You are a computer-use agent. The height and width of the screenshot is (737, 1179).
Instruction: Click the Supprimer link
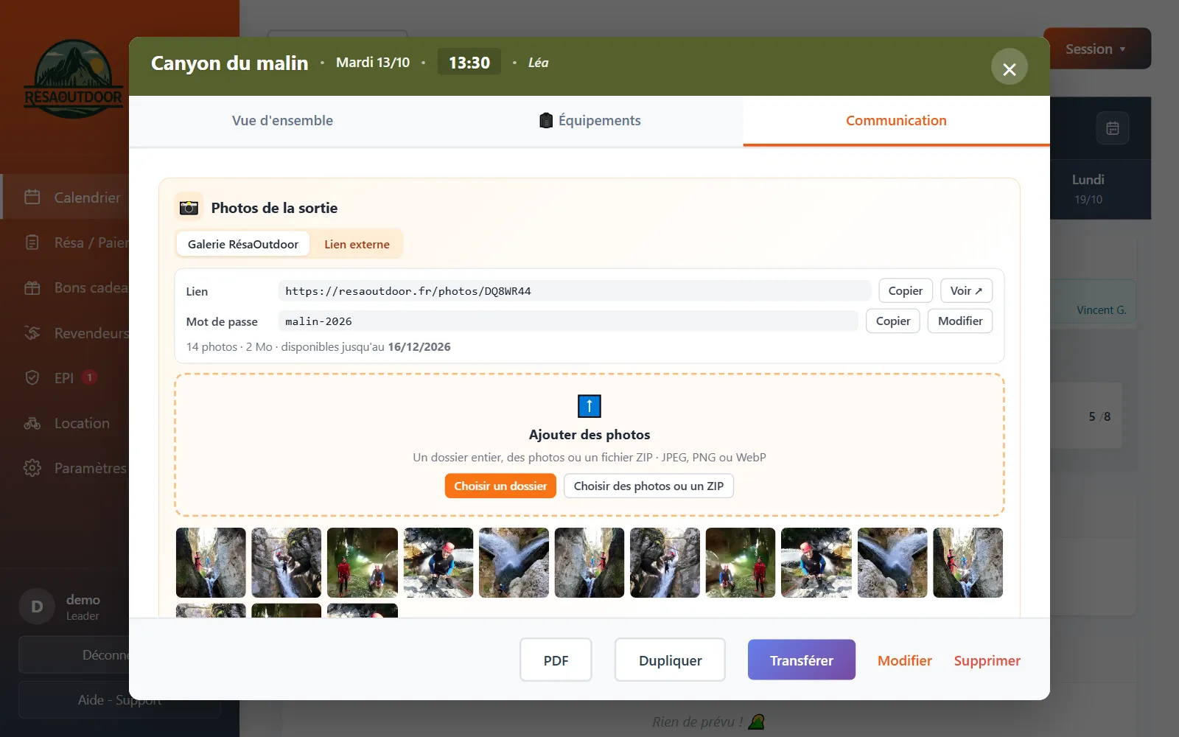(987, 660)
